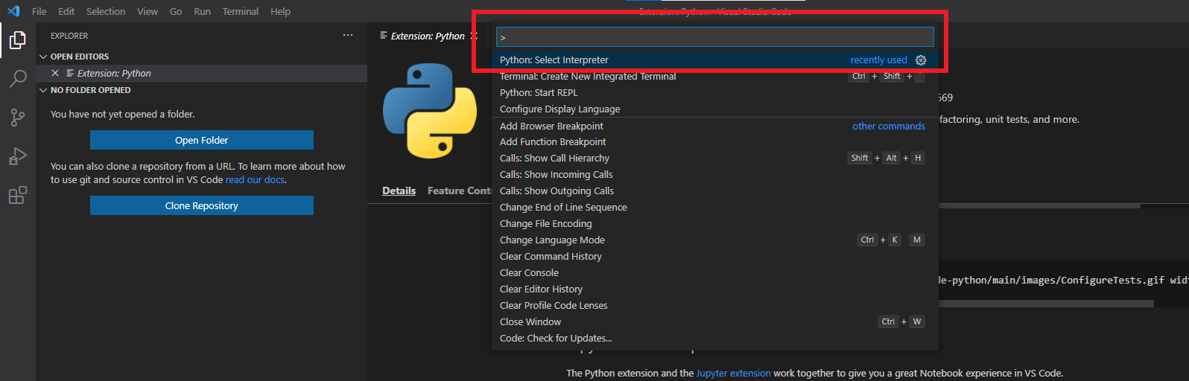Viewport: 1189px width, 381px height.
Task: Follow the read our docs link
Action: coord(256,179)
